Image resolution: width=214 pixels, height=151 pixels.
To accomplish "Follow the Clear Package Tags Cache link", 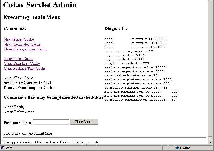I will click(25, 69).
